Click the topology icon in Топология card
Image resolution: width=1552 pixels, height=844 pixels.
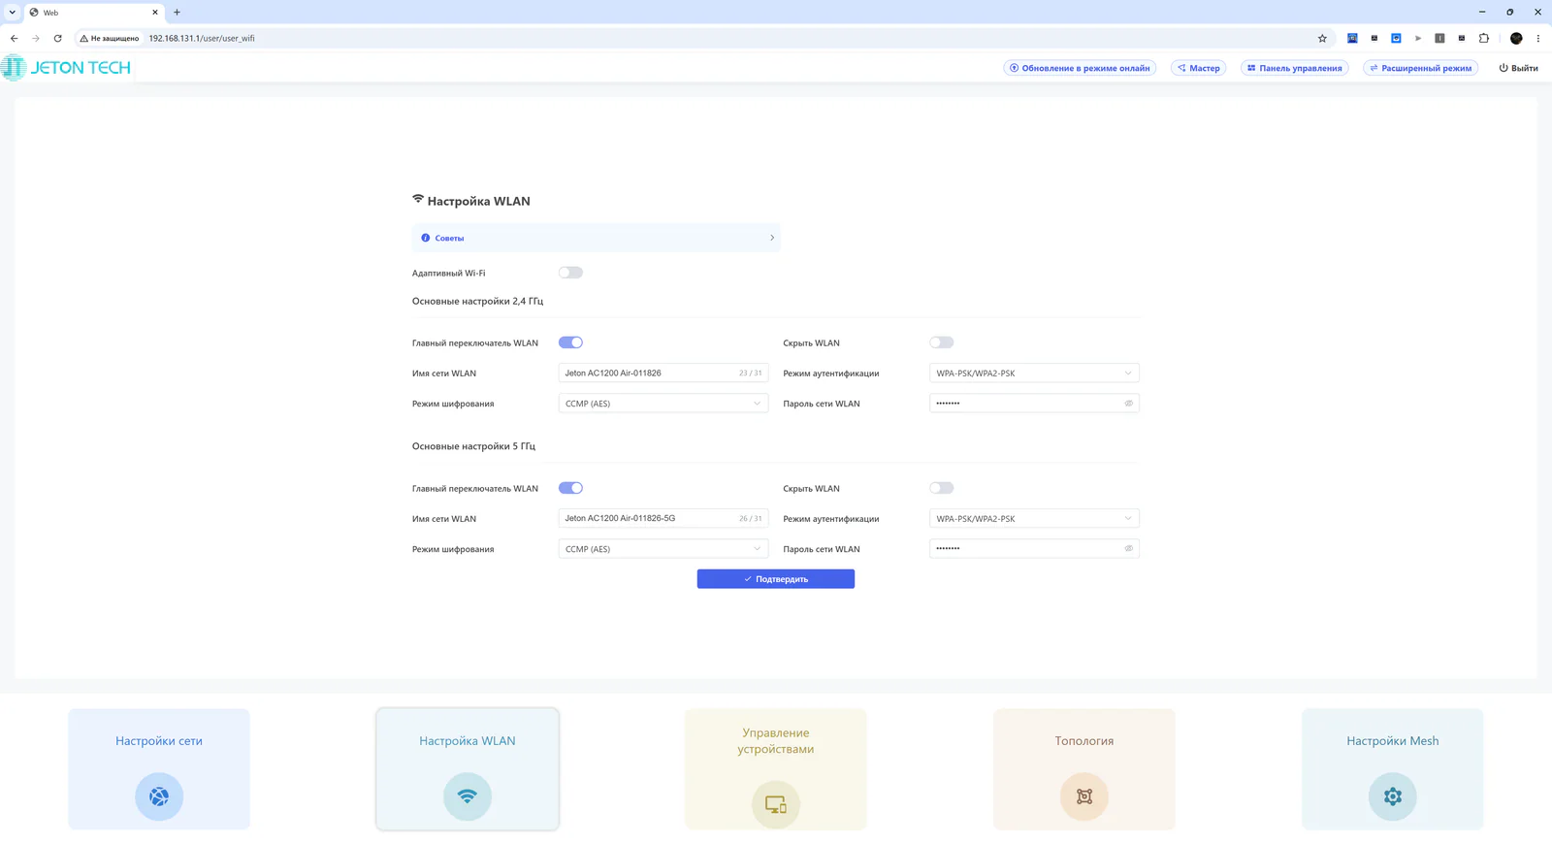tap(1084, 796)
